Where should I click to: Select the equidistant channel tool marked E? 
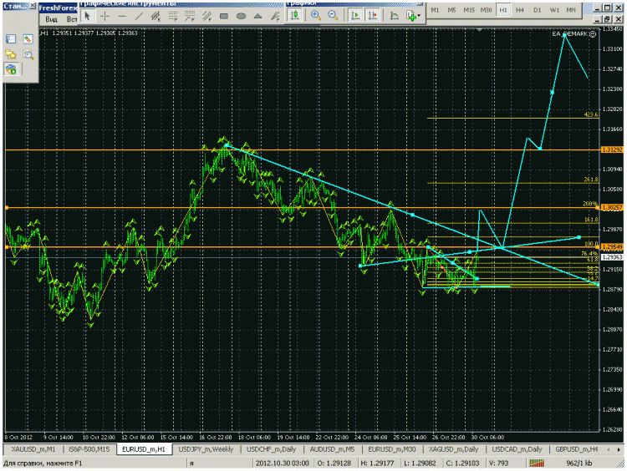155,16
